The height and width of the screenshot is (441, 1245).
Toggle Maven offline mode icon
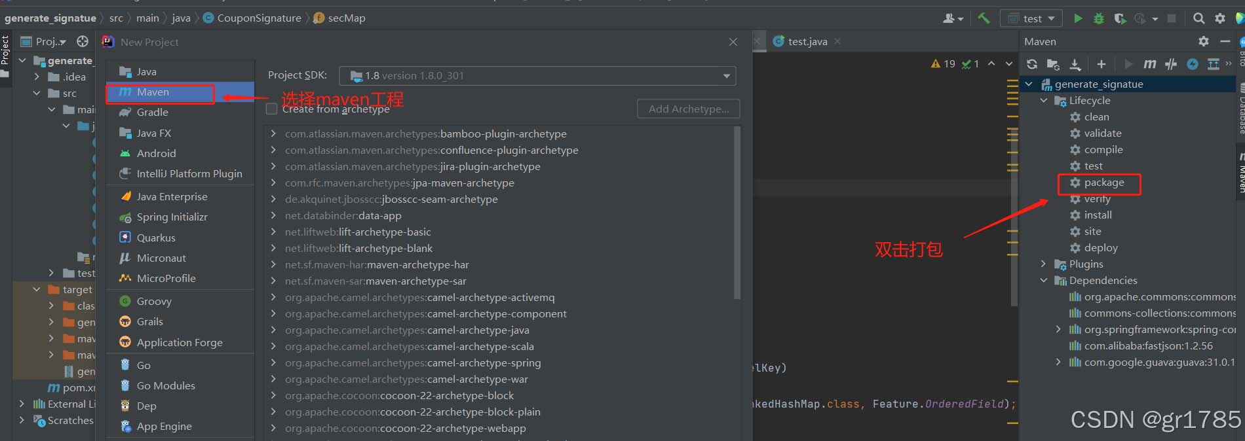point(1171,64)
